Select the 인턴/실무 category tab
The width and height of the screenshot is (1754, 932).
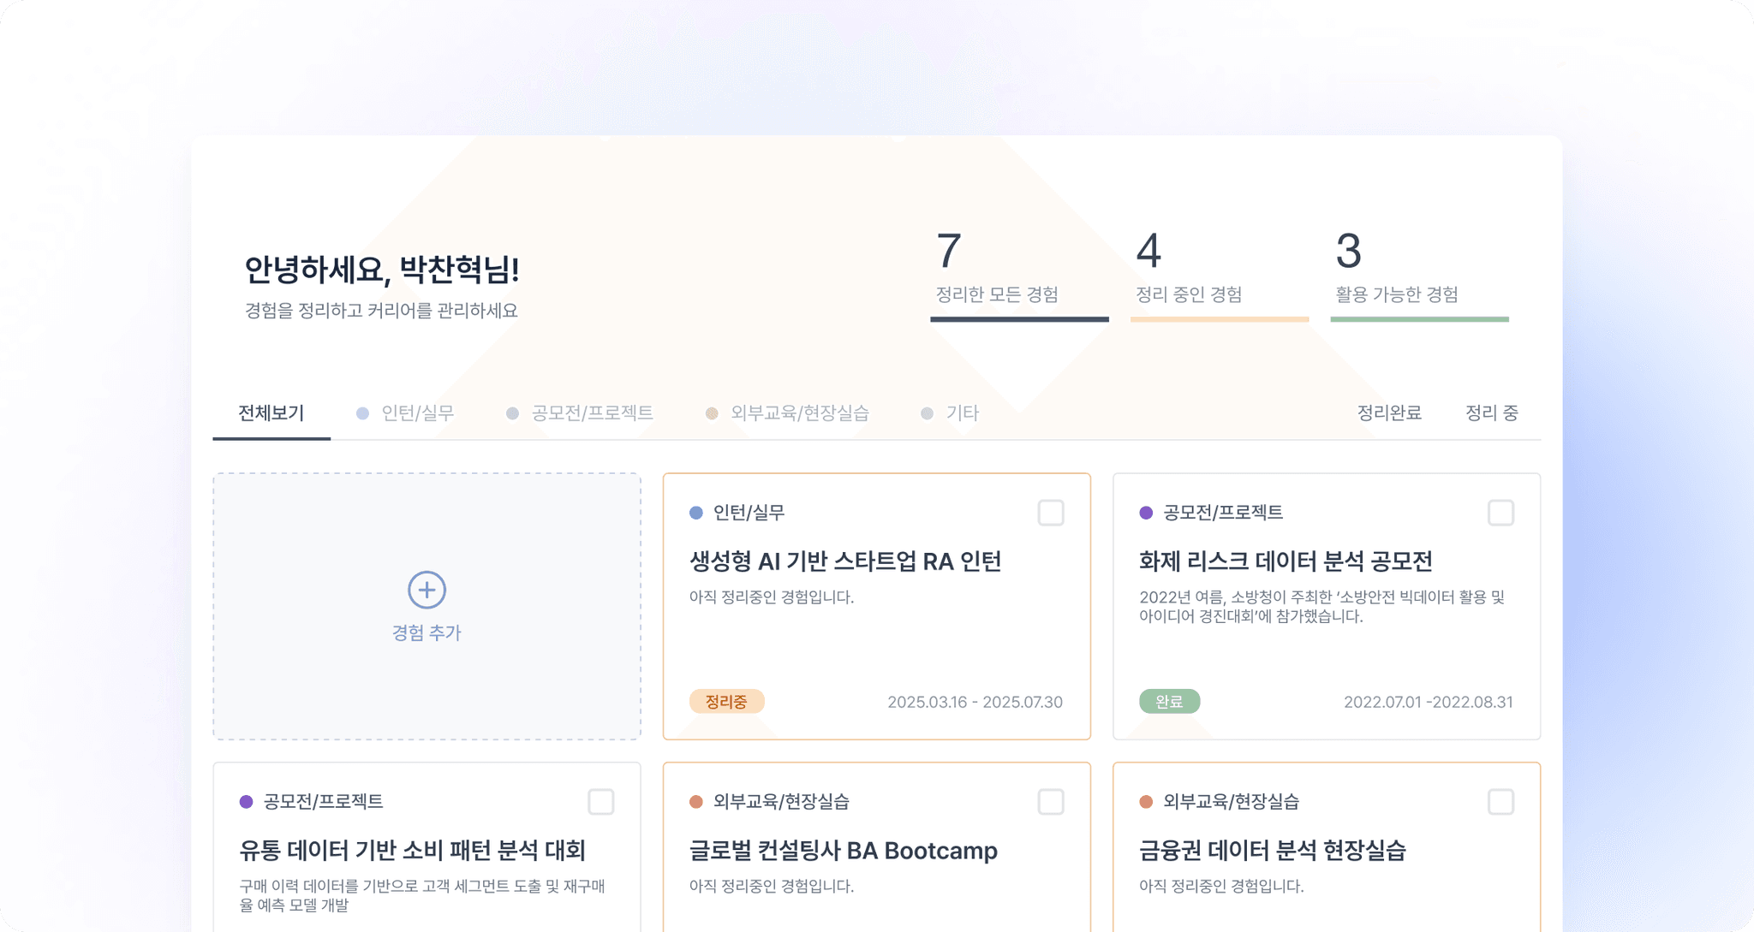(x=417, y=413)
